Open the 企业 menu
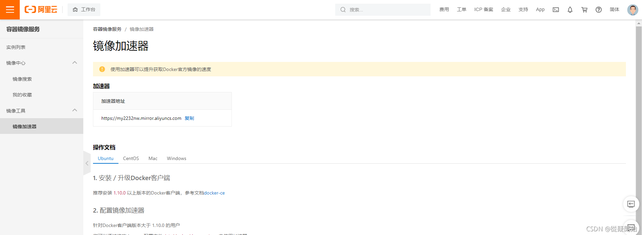The width and height of the screenshot is (642, 235). [x=506, y=10]
